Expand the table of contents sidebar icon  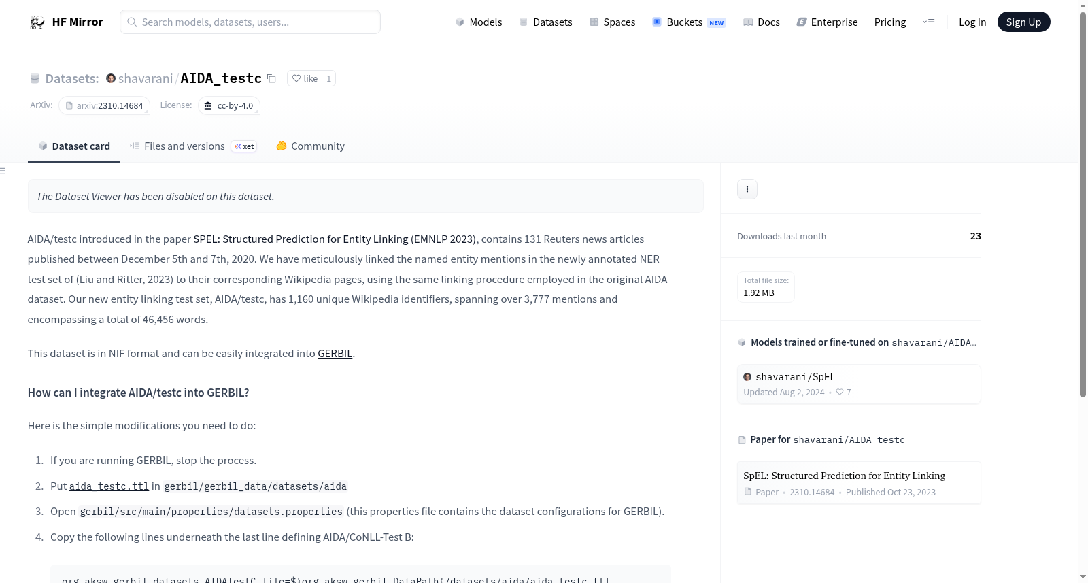click(3, 171)
